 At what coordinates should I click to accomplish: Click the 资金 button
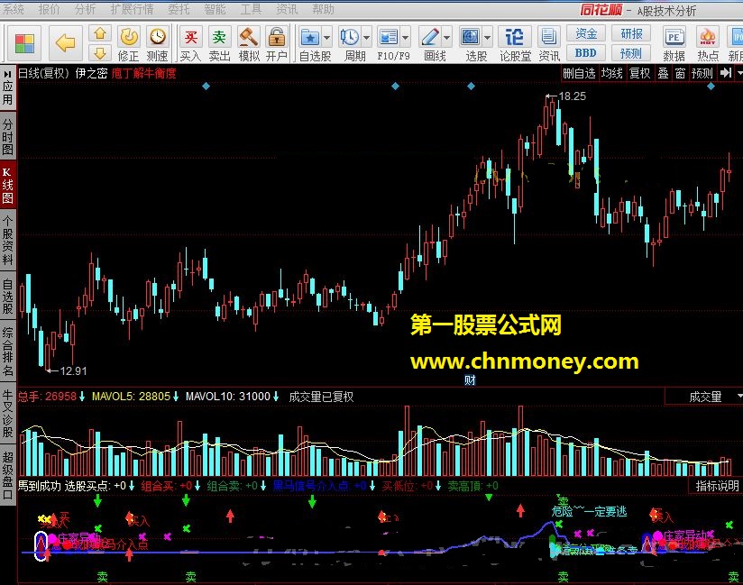tap(586, 33)
